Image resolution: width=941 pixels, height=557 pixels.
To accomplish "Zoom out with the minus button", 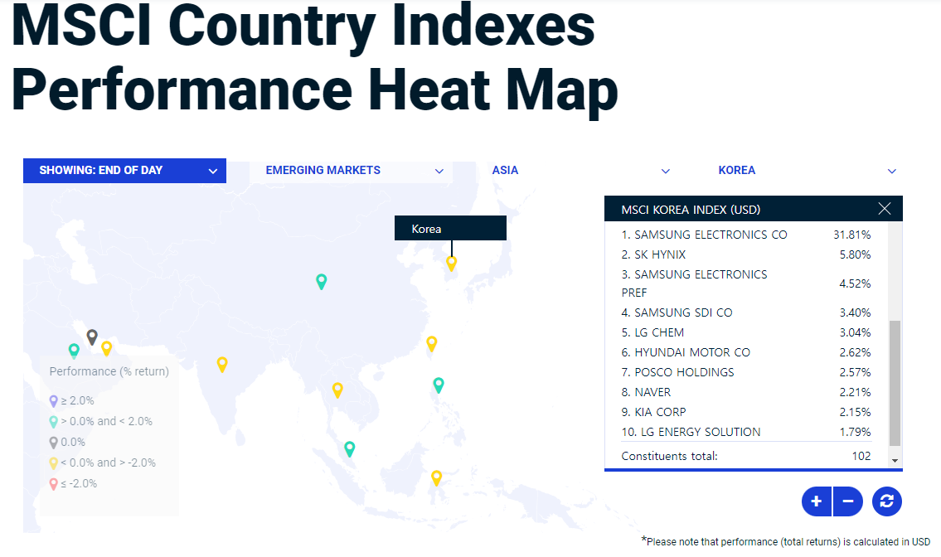I will pyautogui.click(x=848, y=501).
